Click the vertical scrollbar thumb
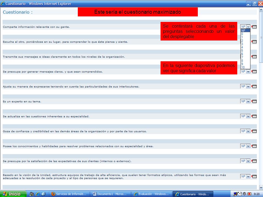Image resolution: width=263 pixels, height=197 pixels. pyautogui.click(x=261, y=37)
